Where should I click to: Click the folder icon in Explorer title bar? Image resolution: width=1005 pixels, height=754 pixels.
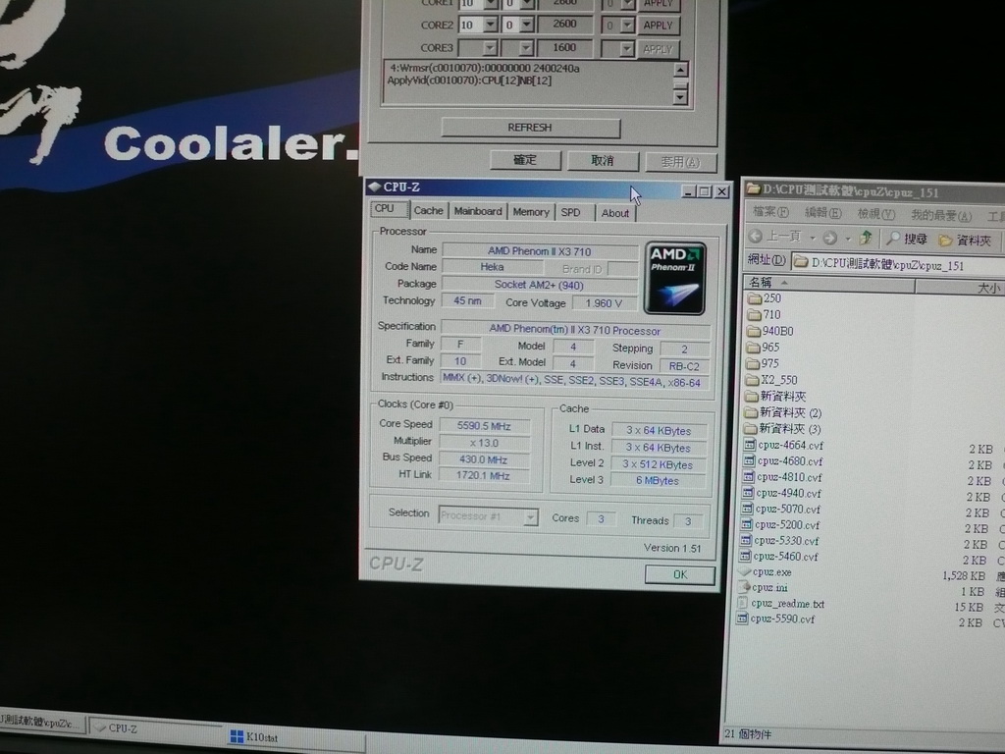(753, 189)
